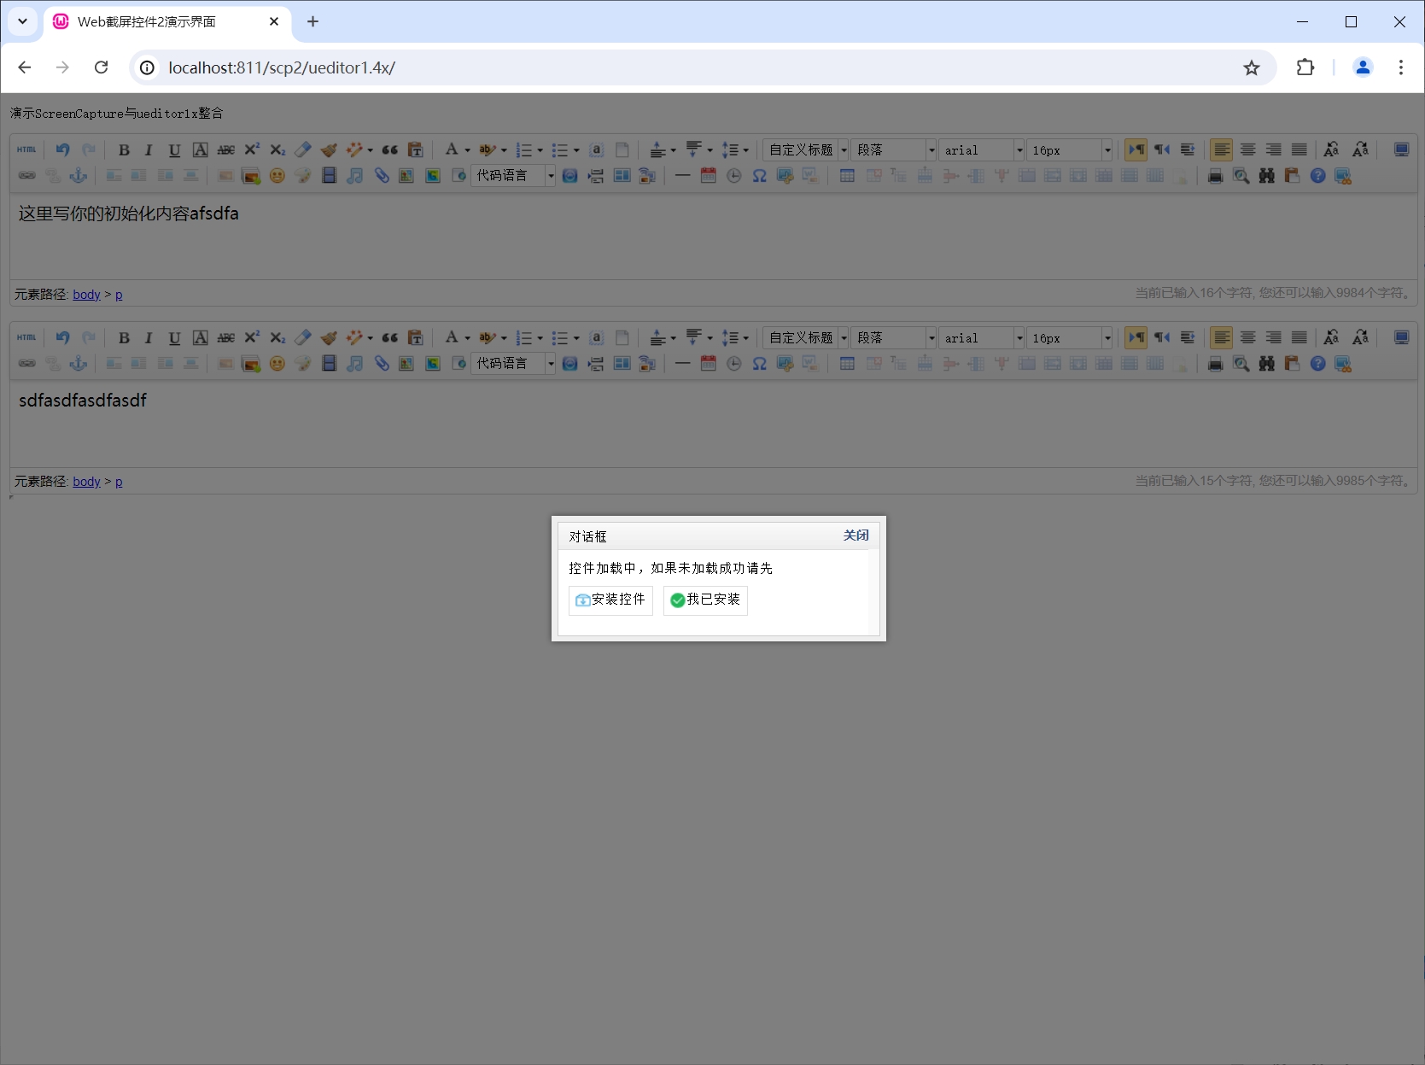Open the special character (Ω) picker
The height and width of the screenshot is (1065, 1425).
759,175
